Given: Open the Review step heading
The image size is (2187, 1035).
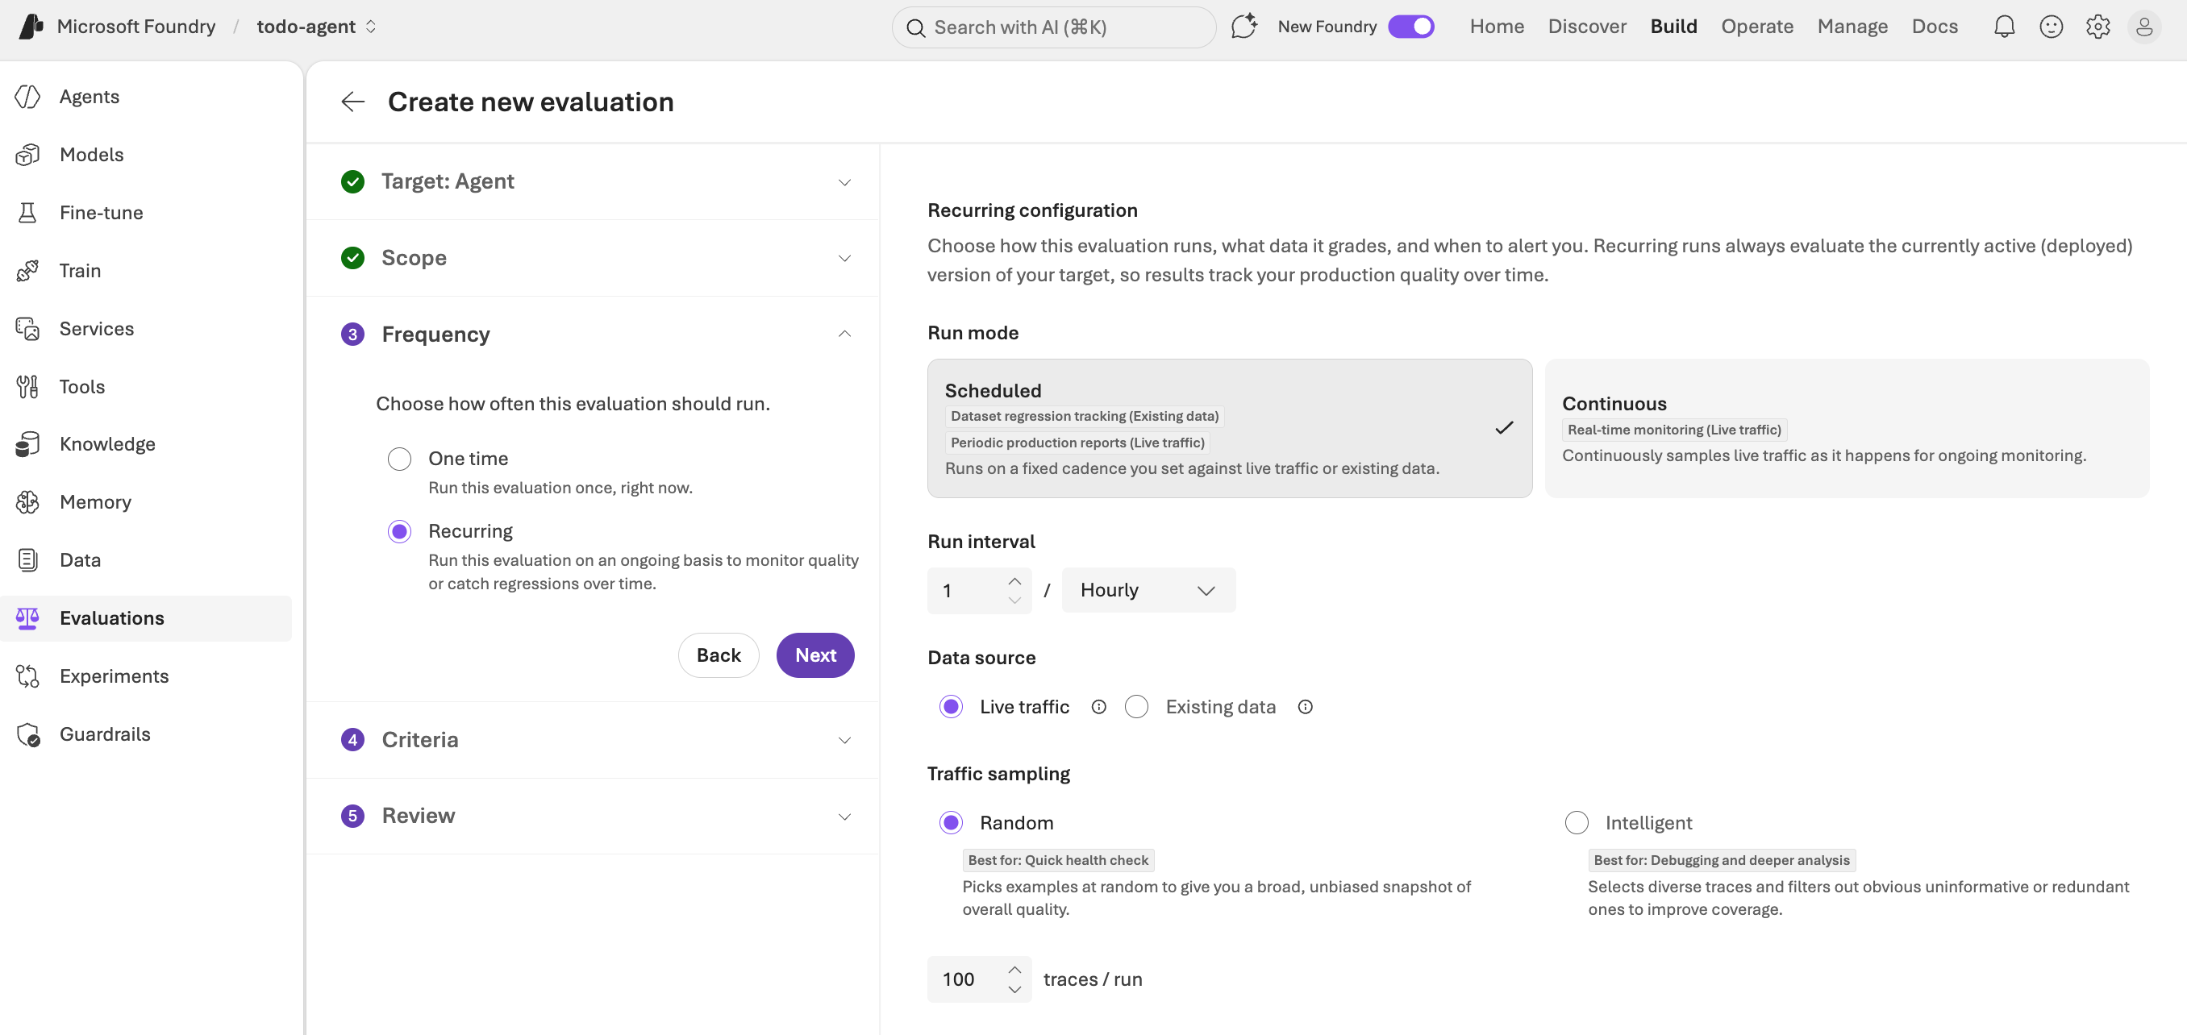Looking at the screenshot, I should [x=419, y=815].
